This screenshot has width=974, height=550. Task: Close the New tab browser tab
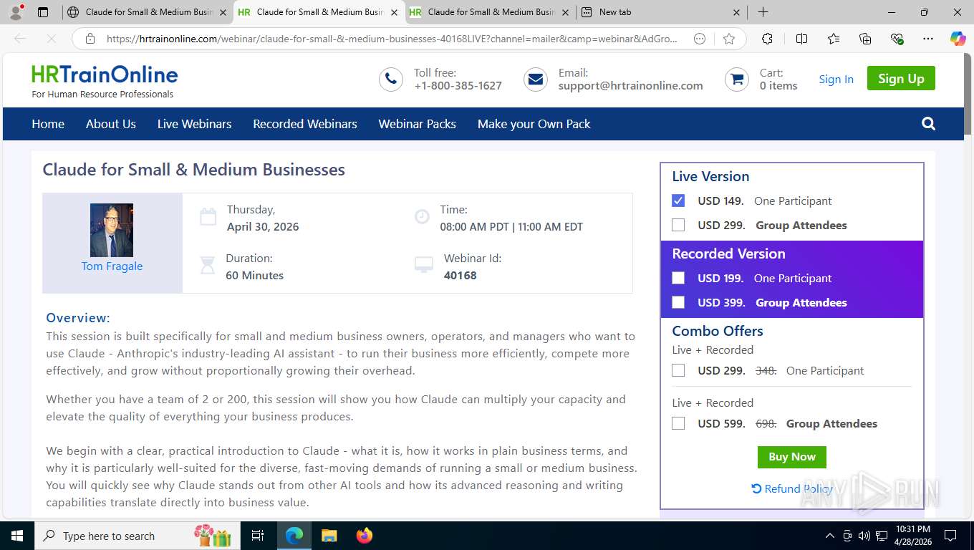(x=737, y=12)
